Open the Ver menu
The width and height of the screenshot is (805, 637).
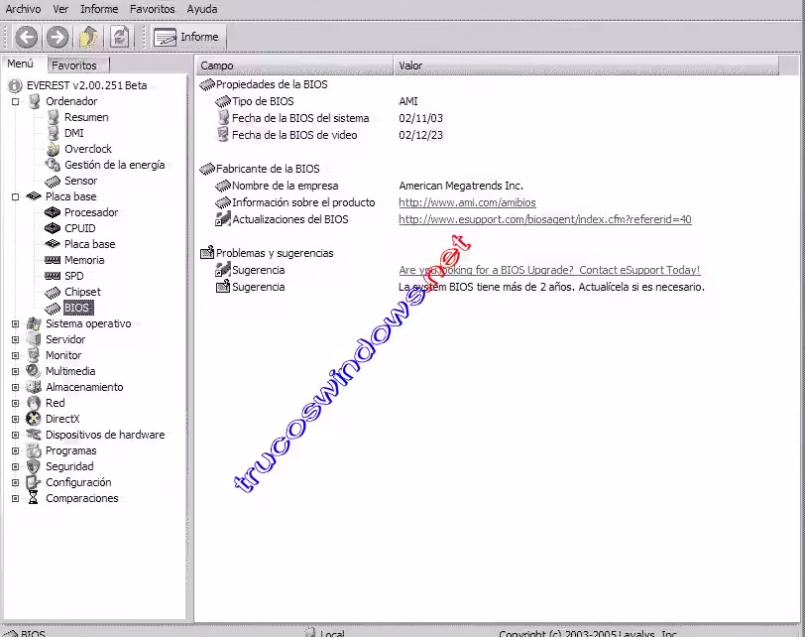click(x=60, y=9)
